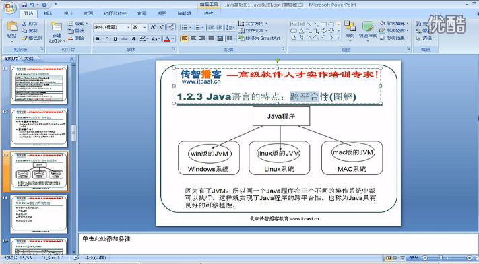Open the columns dropdown

[x=231, y=39]
